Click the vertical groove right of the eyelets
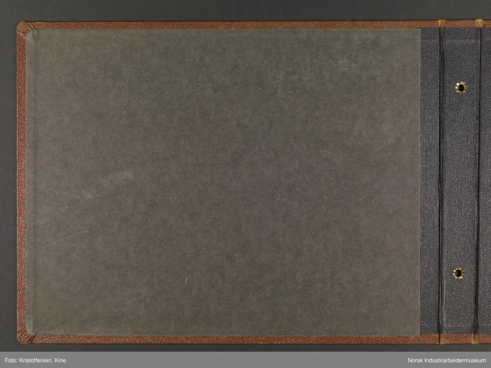Screen dimensions: 491x368 [478, 180]
